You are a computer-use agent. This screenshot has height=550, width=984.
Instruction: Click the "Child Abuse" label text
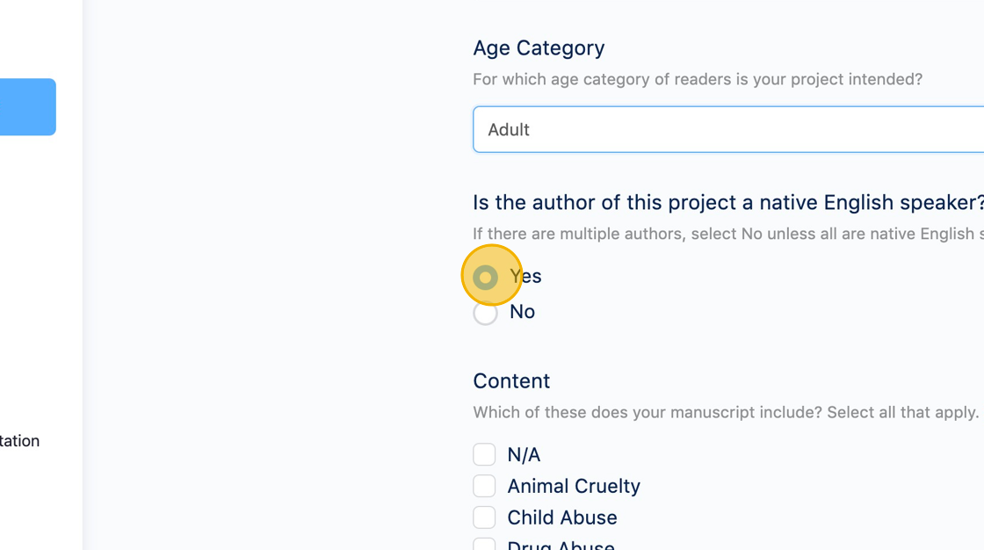pos(562,518)
